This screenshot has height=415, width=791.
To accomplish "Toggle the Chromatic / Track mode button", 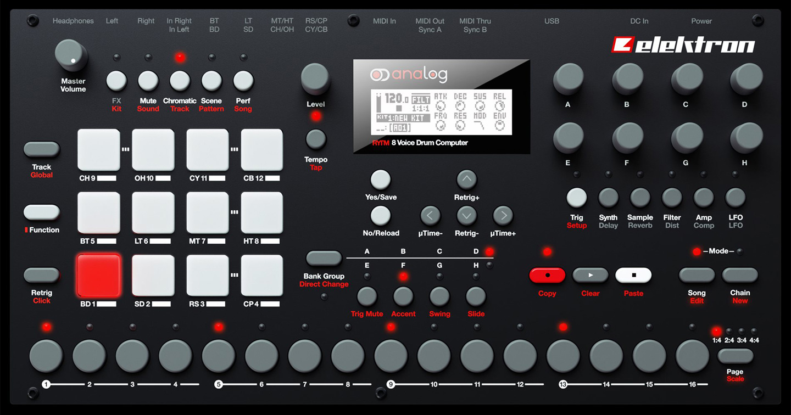I will 180,81.
